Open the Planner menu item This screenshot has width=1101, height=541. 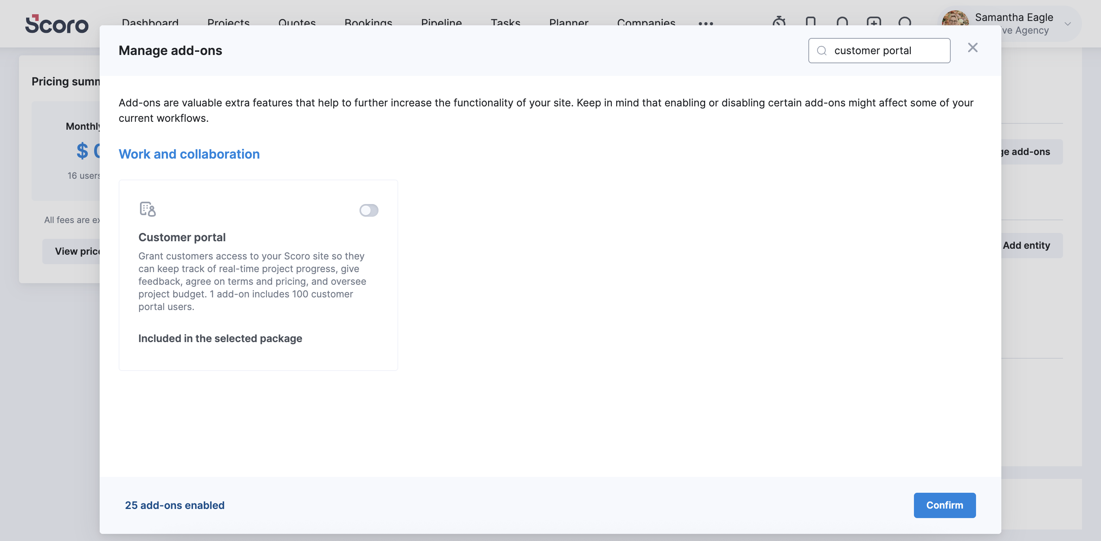pyautogui.click(x=569, y=22)
